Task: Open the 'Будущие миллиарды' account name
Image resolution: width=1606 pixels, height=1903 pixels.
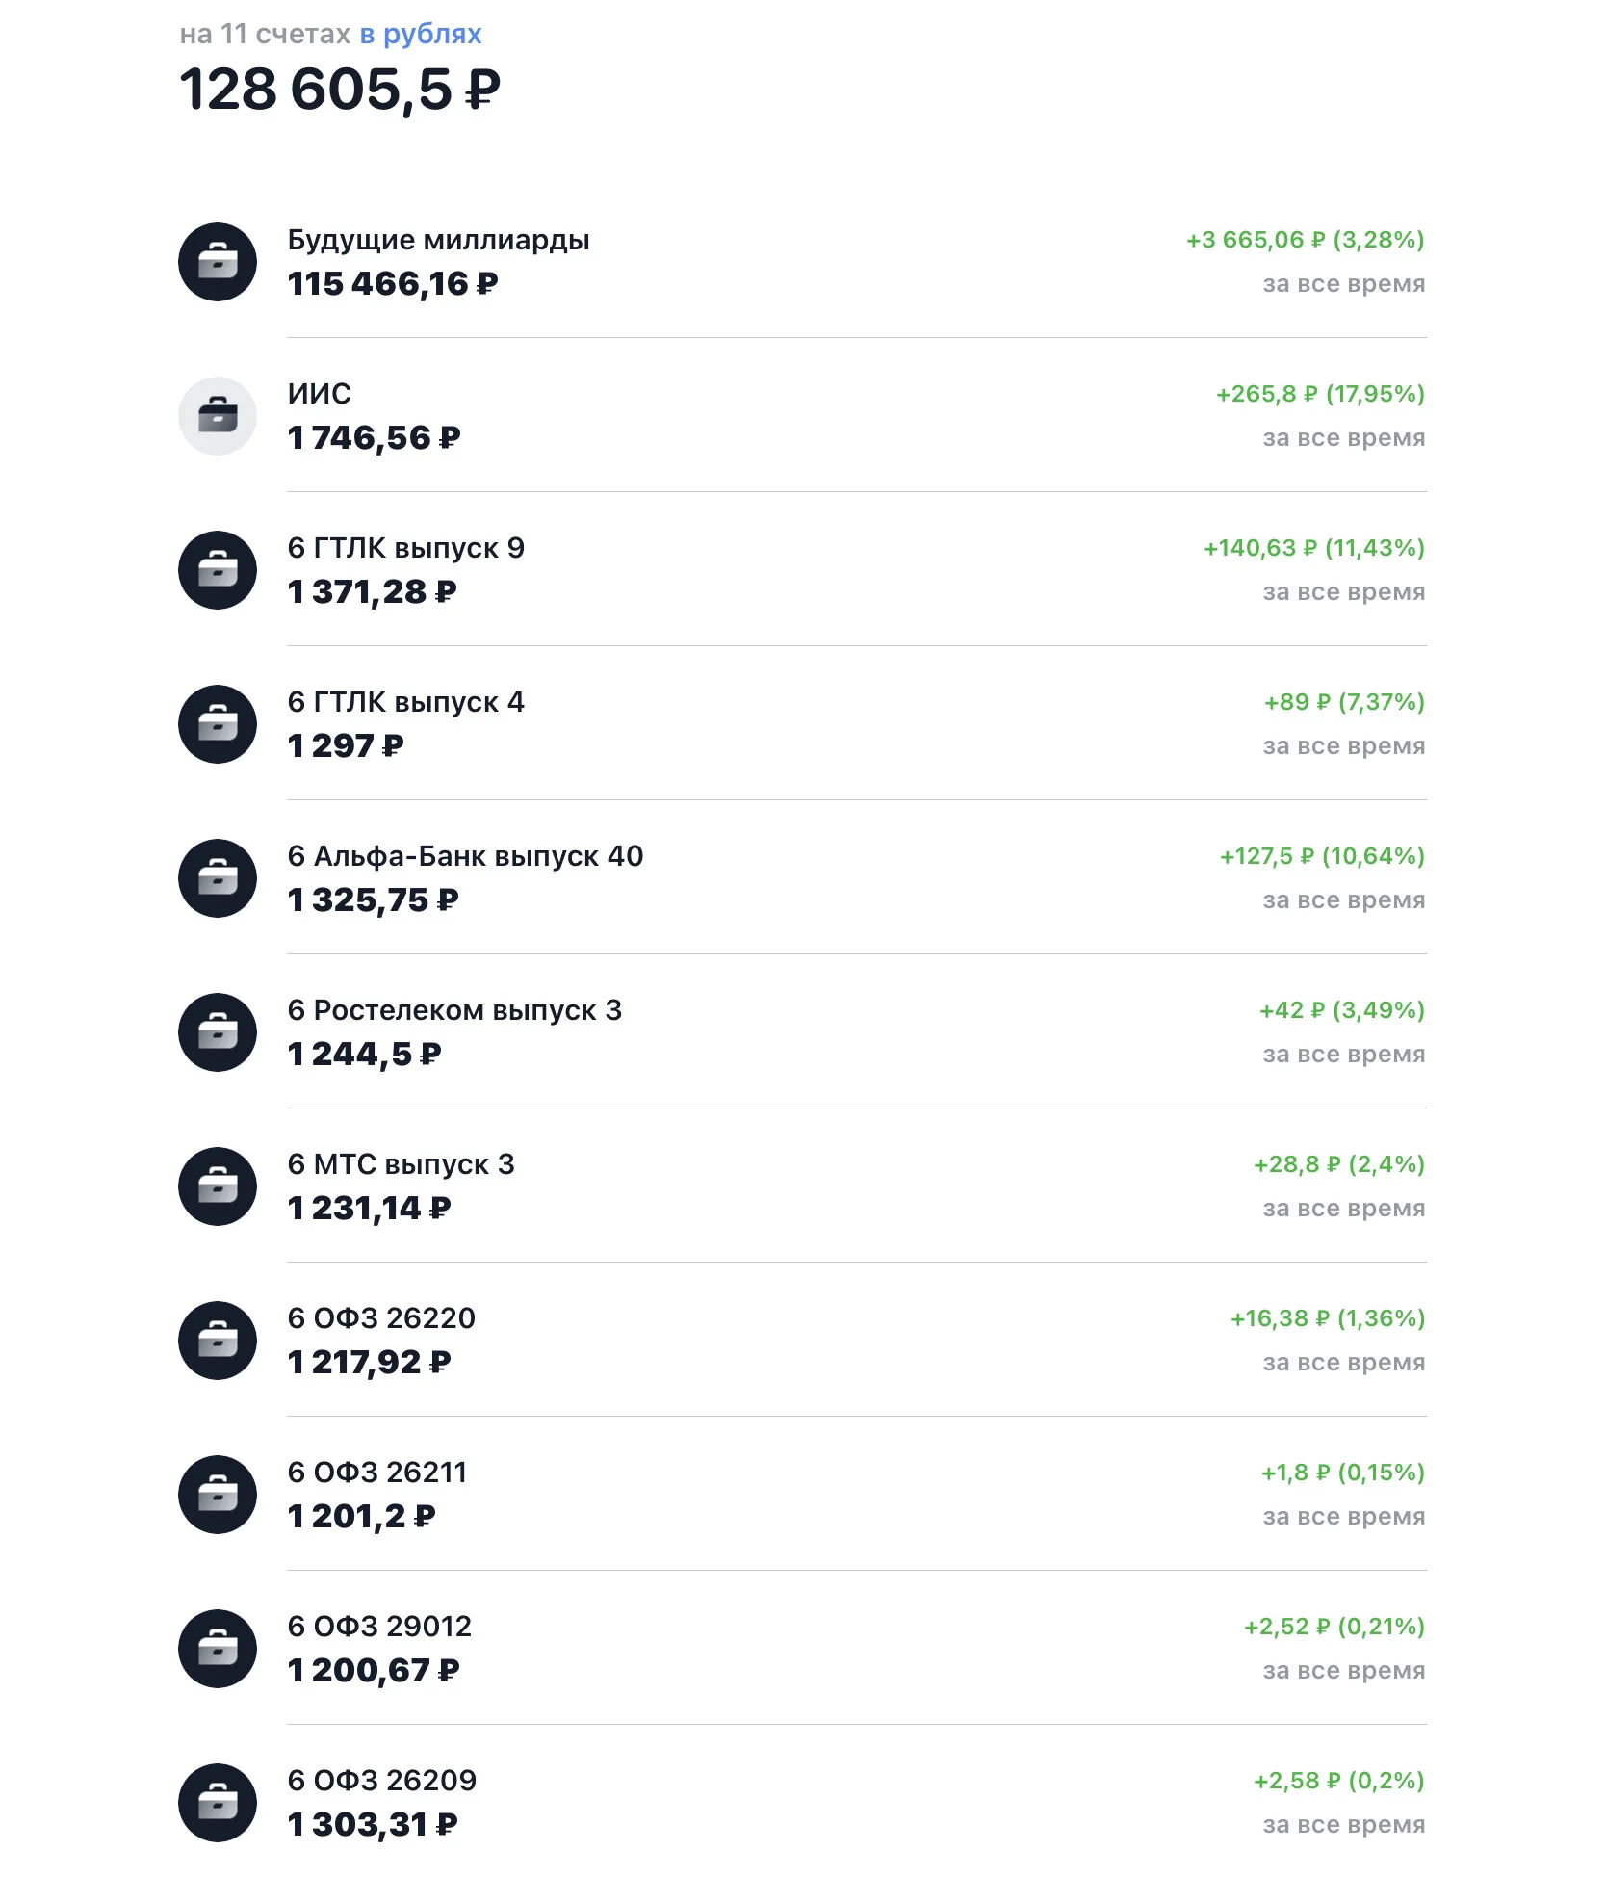Action: pyautogui.click(x=438, y=240)
